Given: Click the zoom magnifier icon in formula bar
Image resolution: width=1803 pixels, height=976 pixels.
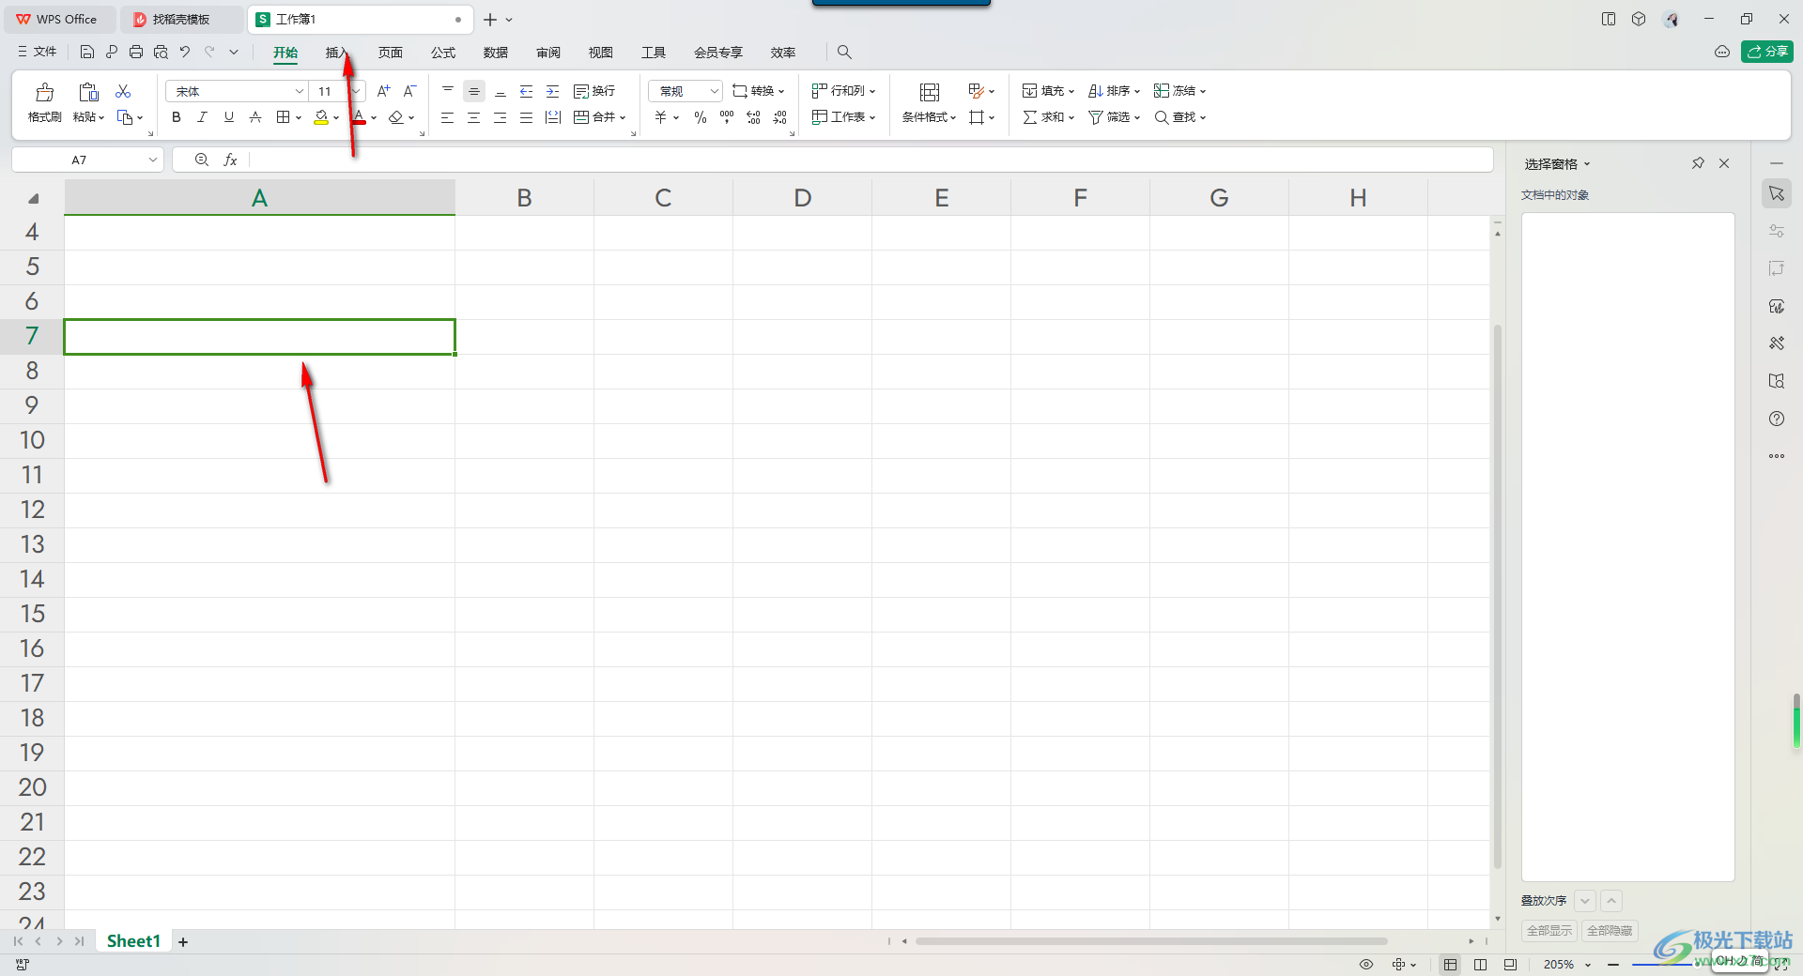Looking at the screenshot, I should pyautogui.click(x=202, y=160).
